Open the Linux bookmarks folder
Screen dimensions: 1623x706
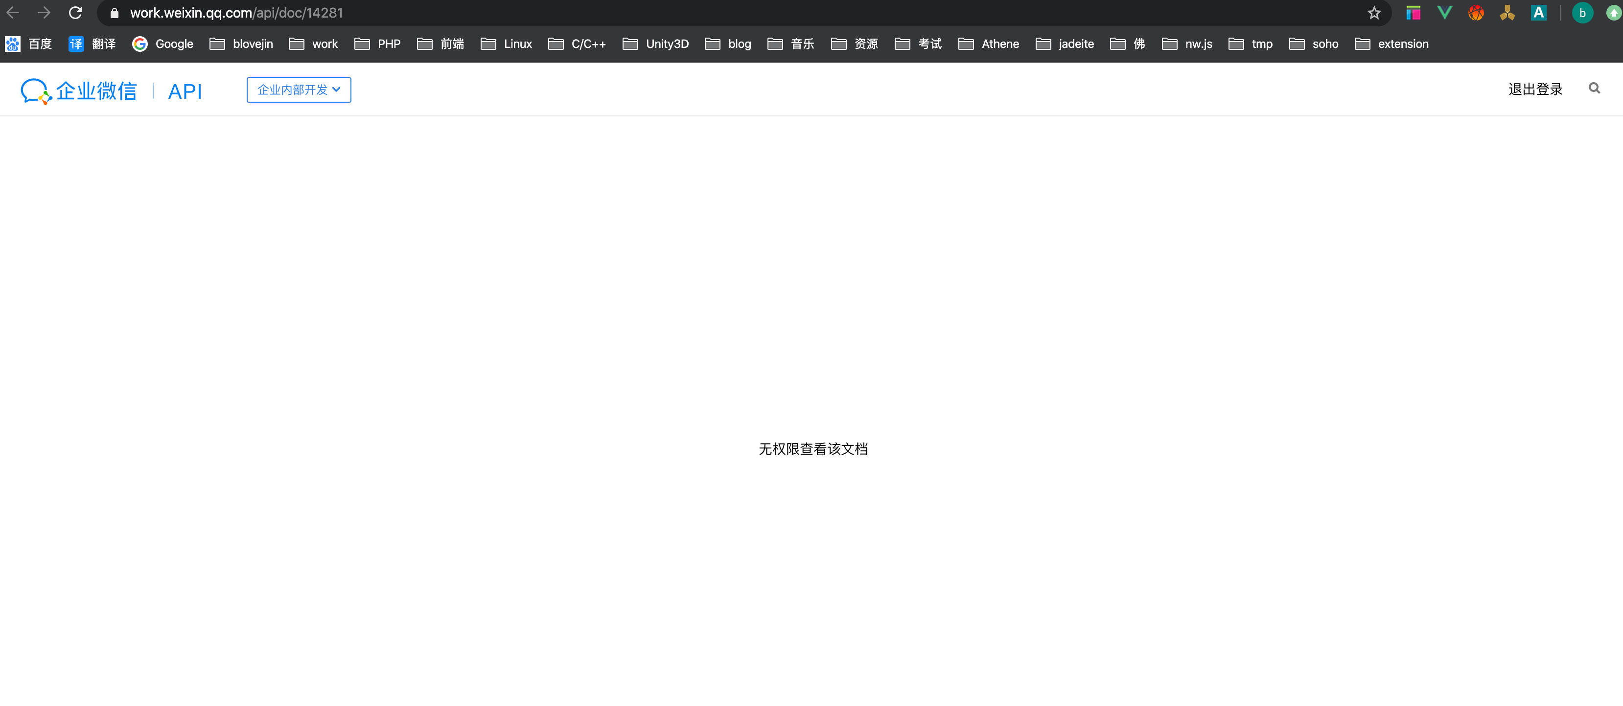pyautogui.click(x=507, y=44)
